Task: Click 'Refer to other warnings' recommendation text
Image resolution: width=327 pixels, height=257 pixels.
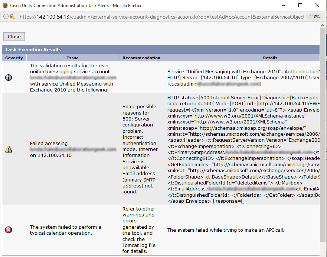Action: click(139, 230)
